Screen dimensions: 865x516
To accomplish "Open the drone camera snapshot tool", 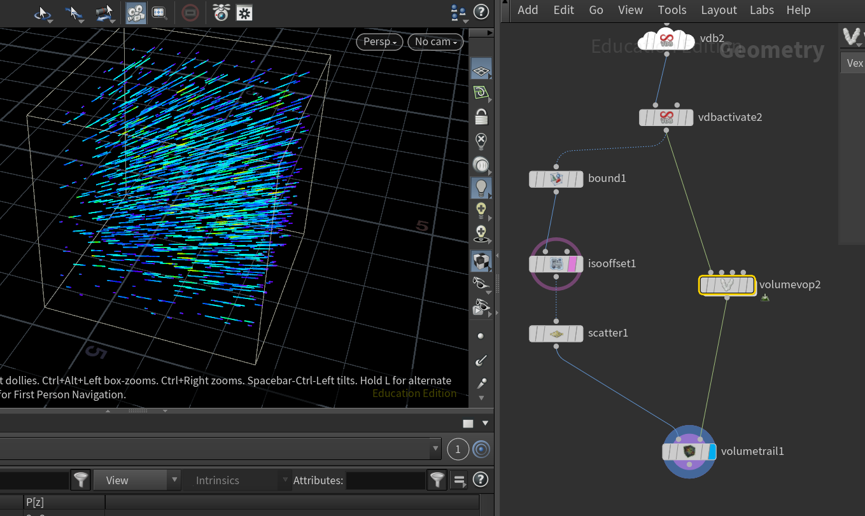I will pos(221,12).
